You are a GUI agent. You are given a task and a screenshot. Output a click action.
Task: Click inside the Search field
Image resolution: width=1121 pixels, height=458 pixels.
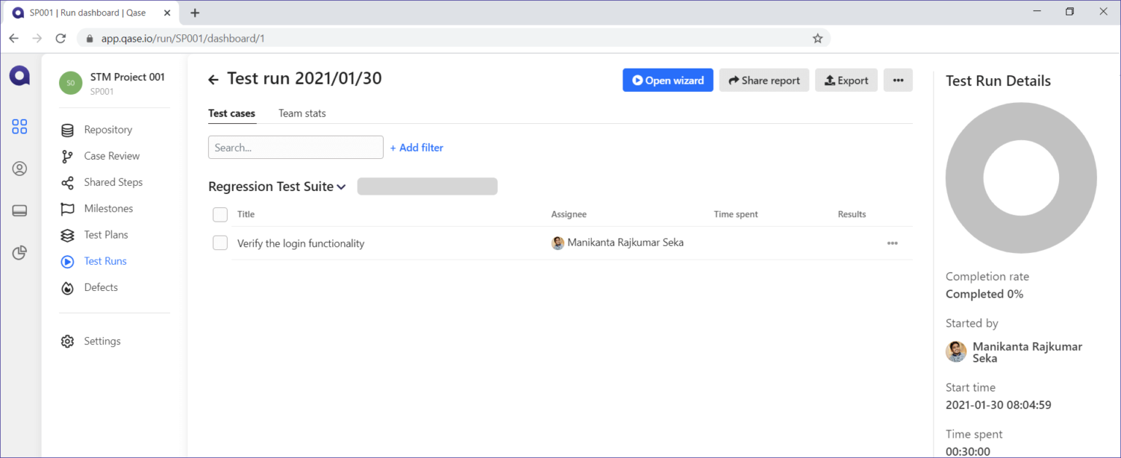click(295, 147)
